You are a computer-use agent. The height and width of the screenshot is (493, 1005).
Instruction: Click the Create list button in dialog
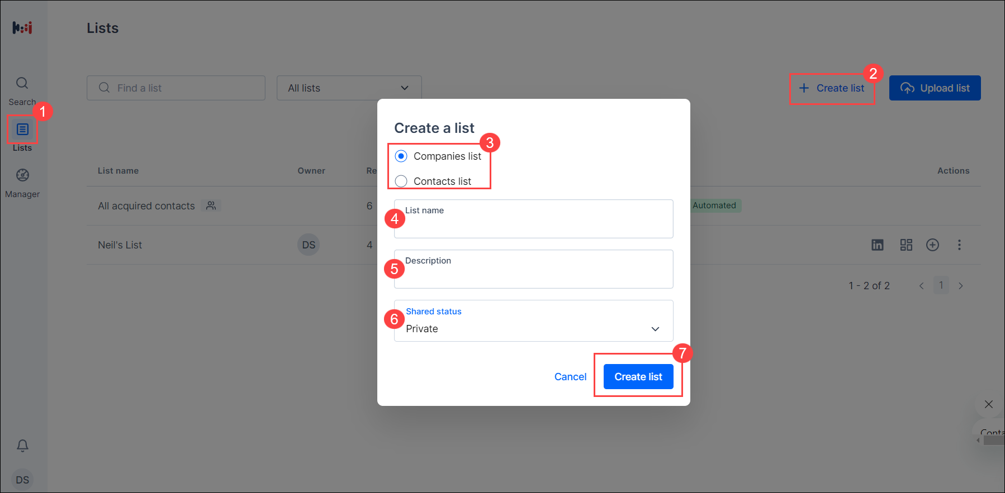638,377
